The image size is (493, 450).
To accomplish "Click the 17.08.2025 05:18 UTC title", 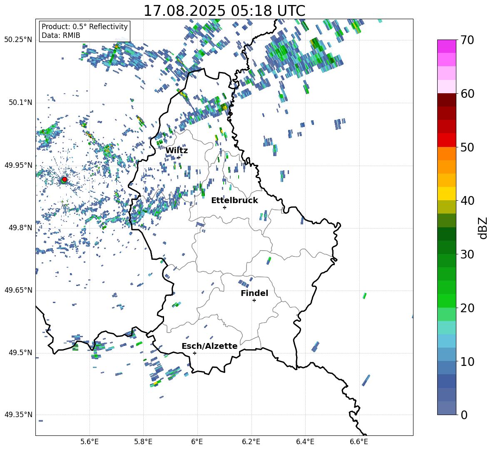I will (224, 11).
